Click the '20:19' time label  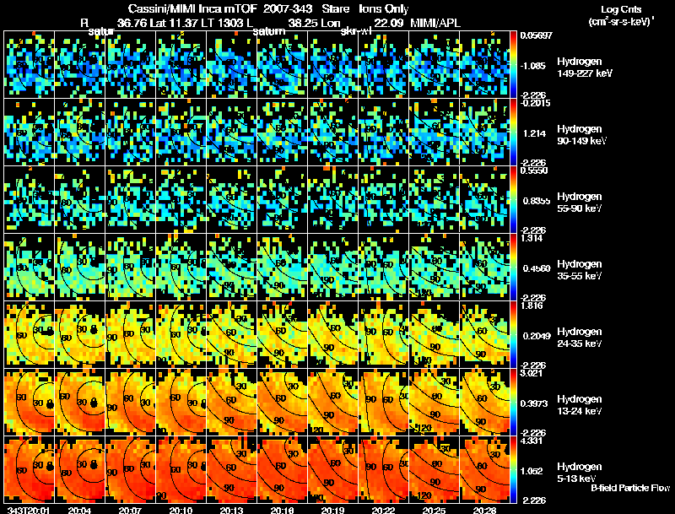(332, 510)
